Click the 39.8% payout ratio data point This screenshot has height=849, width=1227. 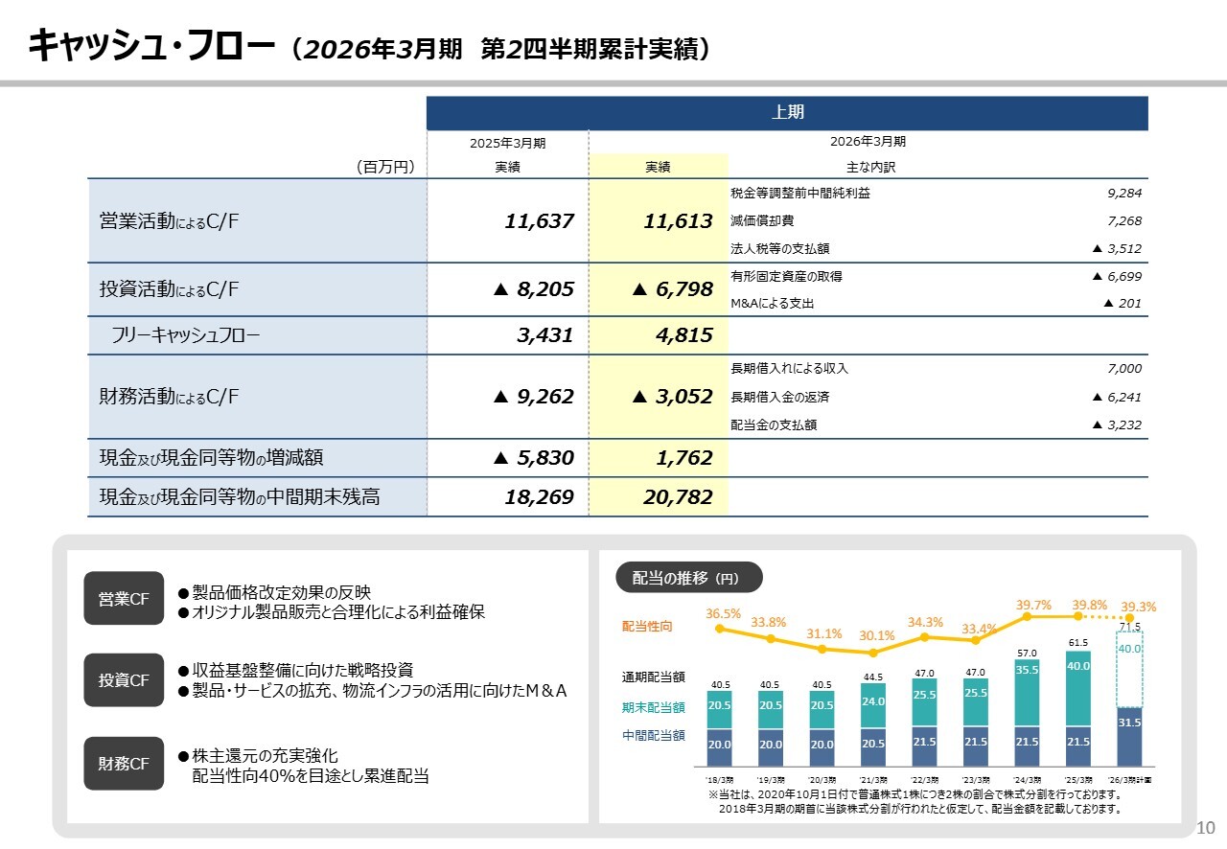pos(1077,617)
